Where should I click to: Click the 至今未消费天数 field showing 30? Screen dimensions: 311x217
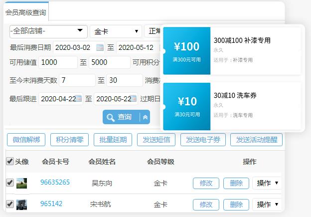click(125, 80)
